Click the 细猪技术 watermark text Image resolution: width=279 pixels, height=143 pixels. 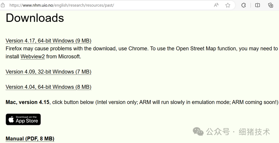(254, 132)
